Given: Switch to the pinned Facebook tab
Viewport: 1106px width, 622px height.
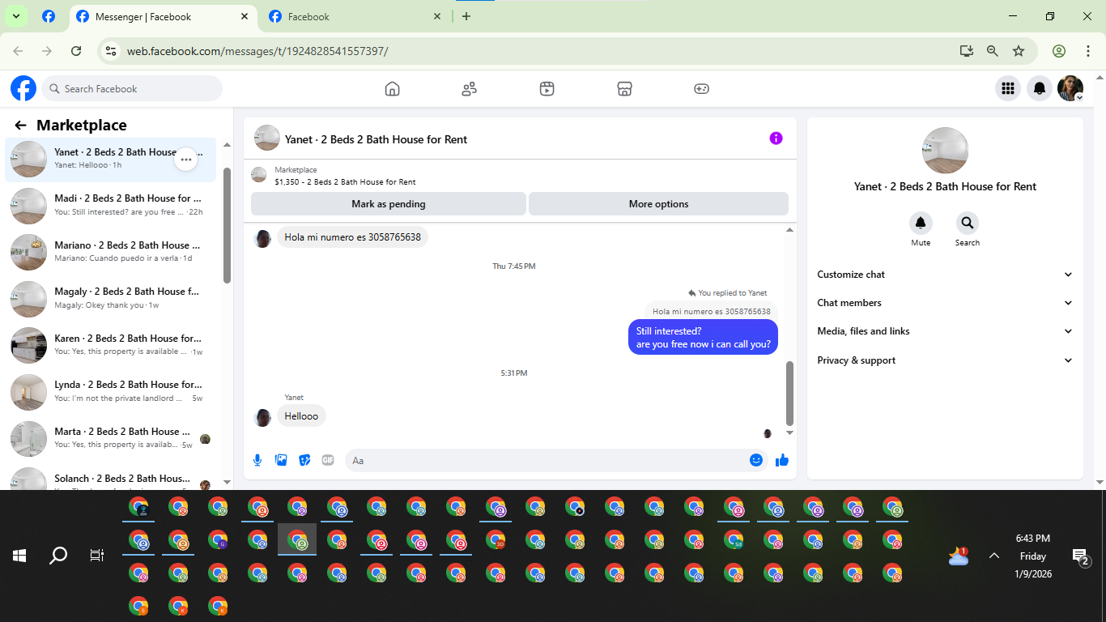Looking at the screenshot, I should pos(49,17).
